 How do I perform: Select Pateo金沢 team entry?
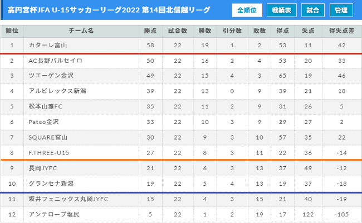tap(43, 122)
